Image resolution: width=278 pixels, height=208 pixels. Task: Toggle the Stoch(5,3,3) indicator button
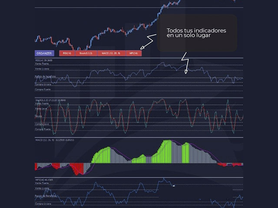(86, 53)
